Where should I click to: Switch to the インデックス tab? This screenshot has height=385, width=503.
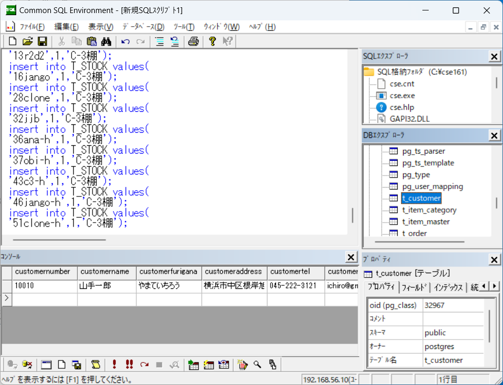[449, 287]
